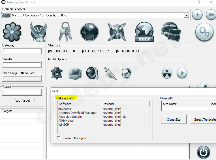Switch to the radar scan mode icon
Image resolution: width=216 pixels, height=160 pixels.
89,32
